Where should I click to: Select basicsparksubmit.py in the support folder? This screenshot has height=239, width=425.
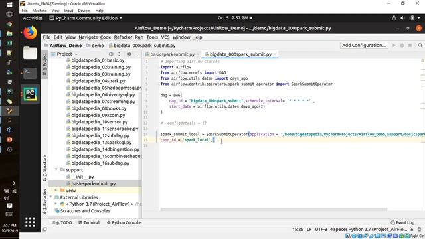pyautogui.click(x=93, y=183)
